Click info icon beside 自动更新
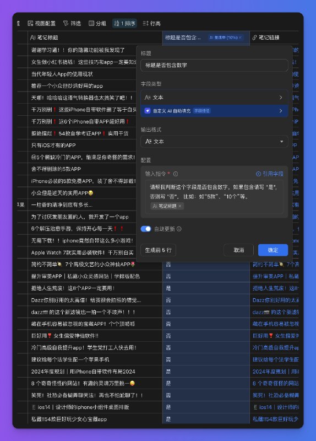The height and width of the screenshot is (441, 316). tap(179, 229)
